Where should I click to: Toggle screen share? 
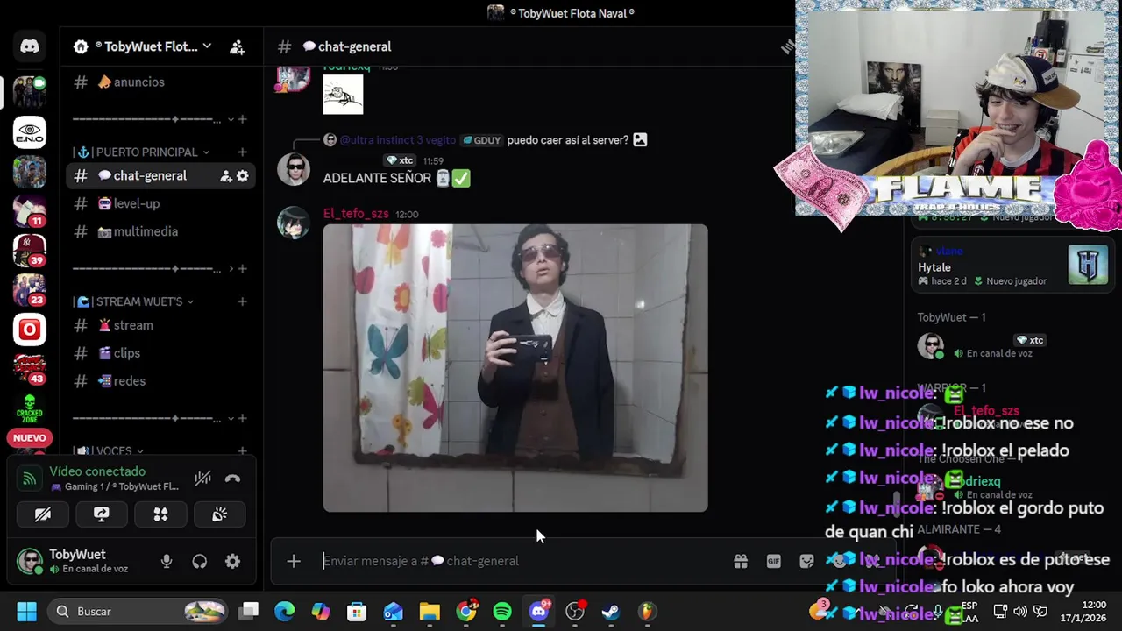[102, 514]
